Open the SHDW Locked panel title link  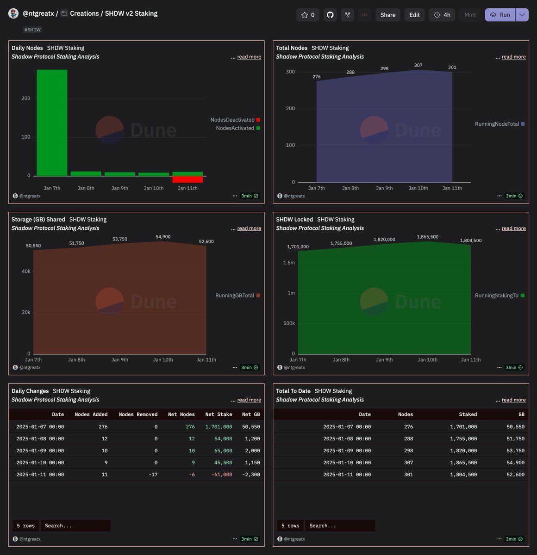[294, 219]
